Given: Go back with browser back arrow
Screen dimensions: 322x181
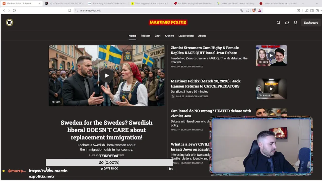Looking at the screenshot, I should click(4, 11).
